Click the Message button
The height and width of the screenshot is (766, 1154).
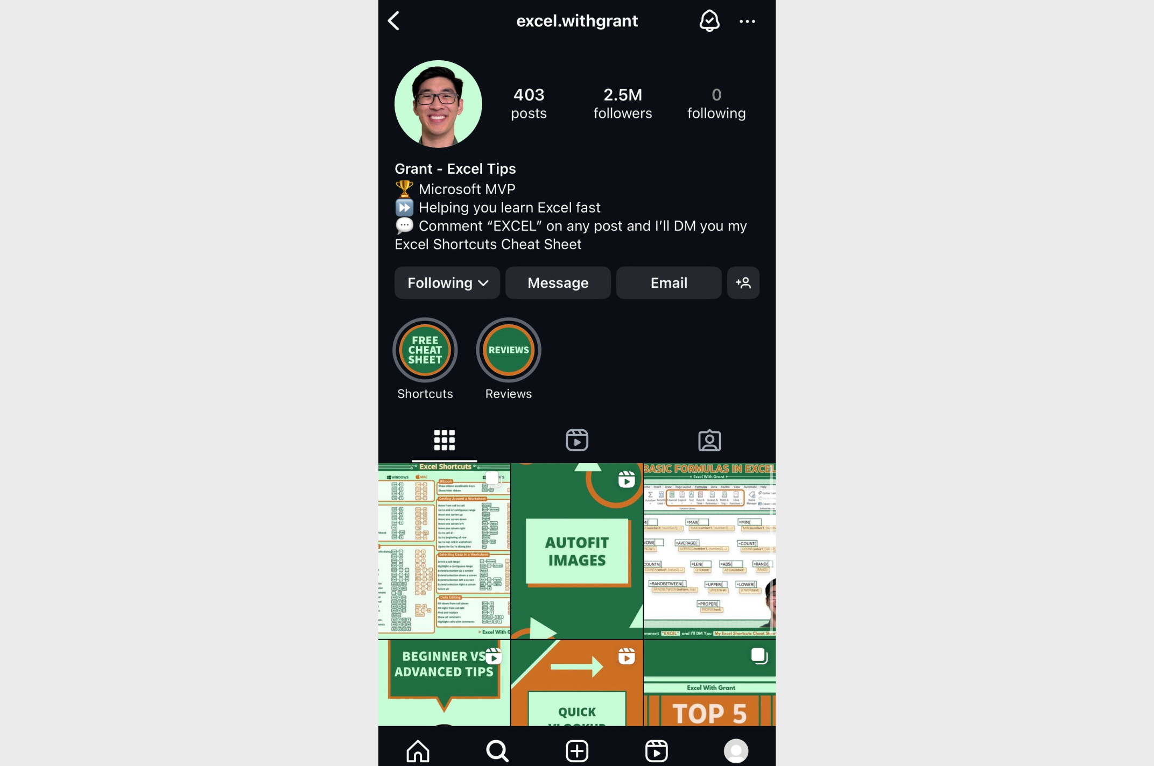point(558,282)
